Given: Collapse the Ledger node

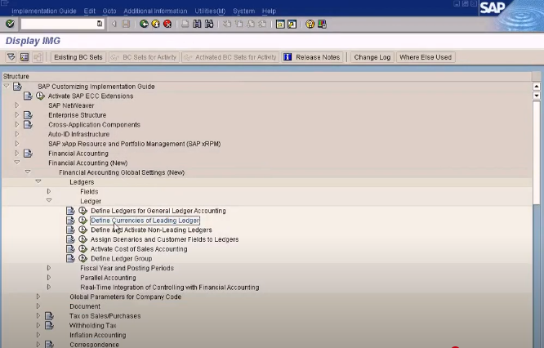Looking at the screenshot, I should tap(49, 200).
